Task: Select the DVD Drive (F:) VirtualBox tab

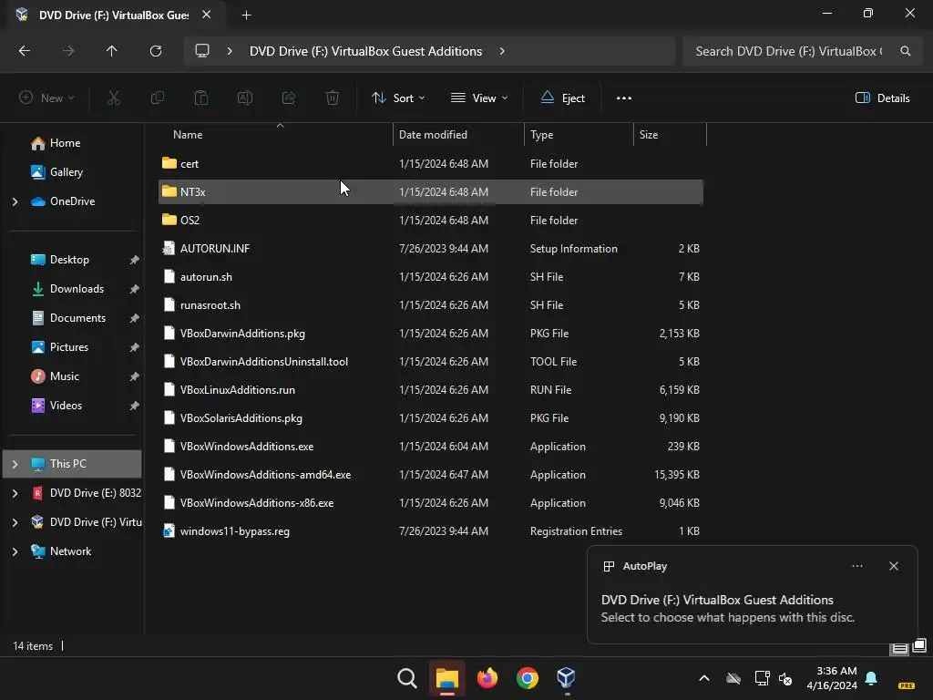Action: [113, 15]
